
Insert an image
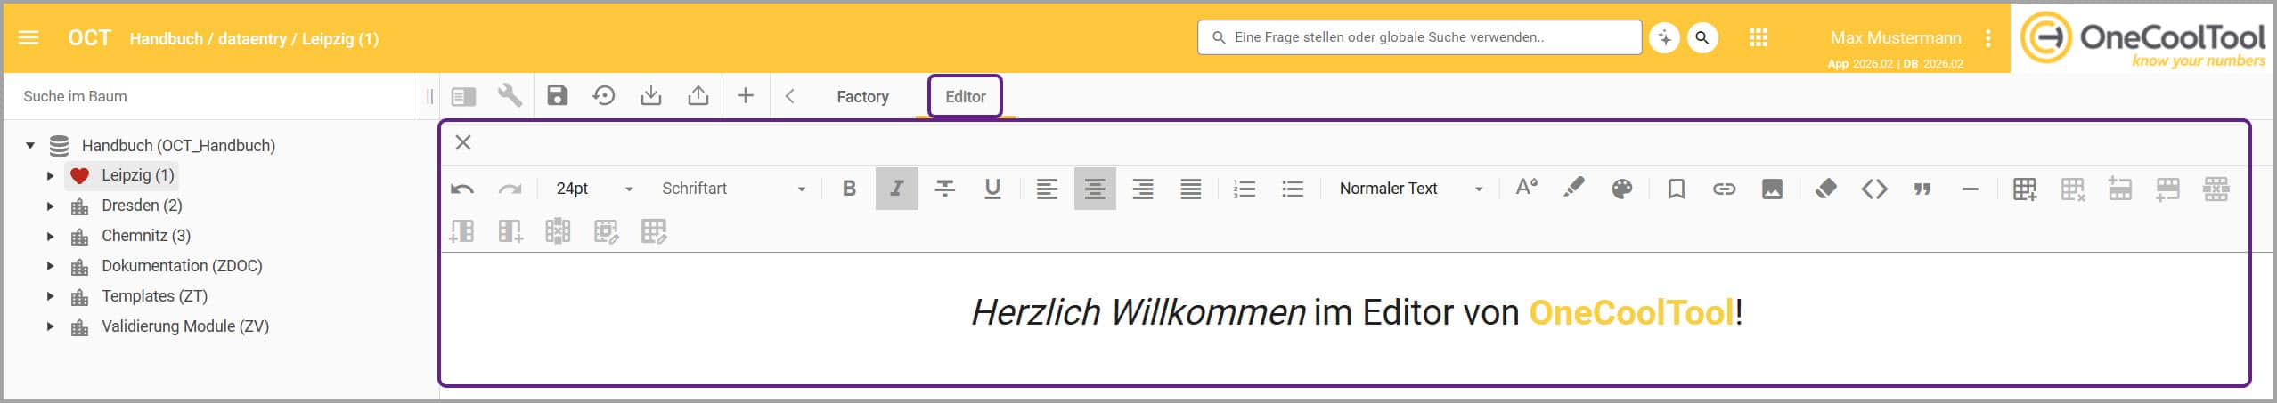pyautogui.click(x=1772, y=189)
